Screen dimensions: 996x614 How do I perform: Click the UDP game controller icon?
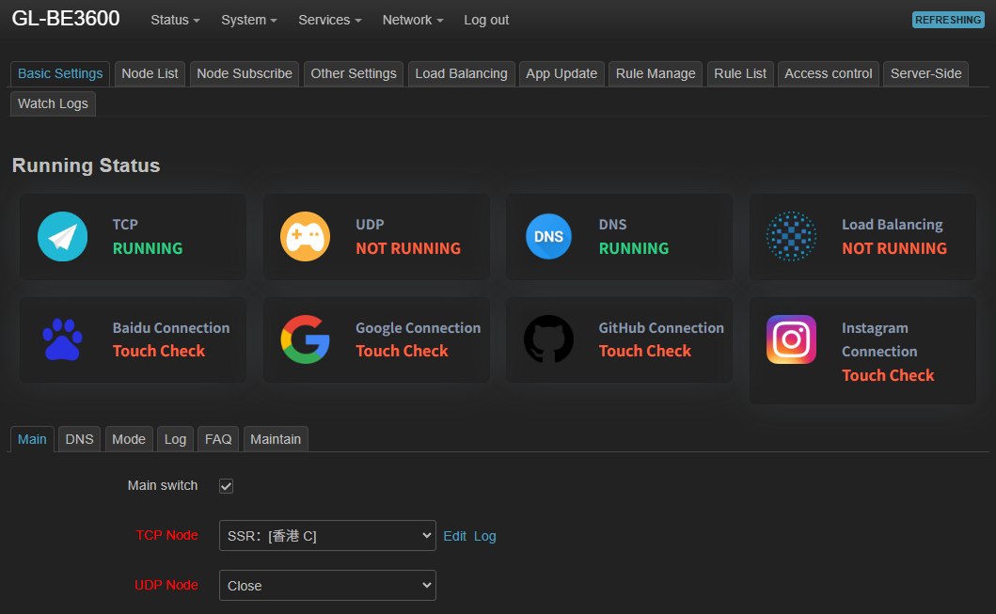click(x=305, y=236)
